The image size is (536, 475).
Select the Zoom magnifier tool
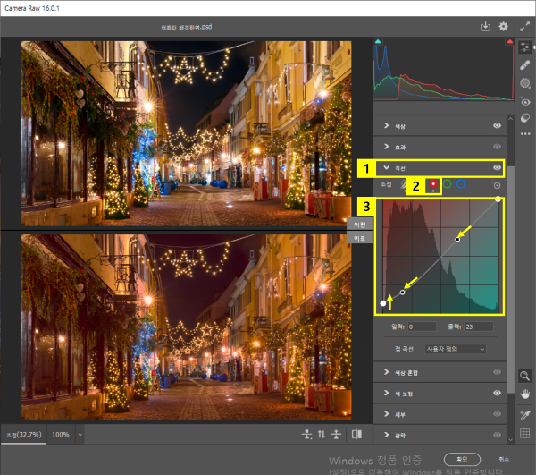(526, 377)
